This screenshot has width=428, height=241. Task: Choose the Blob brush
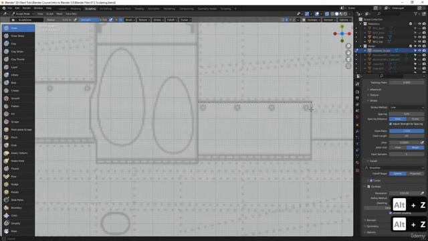pos(18,82)
